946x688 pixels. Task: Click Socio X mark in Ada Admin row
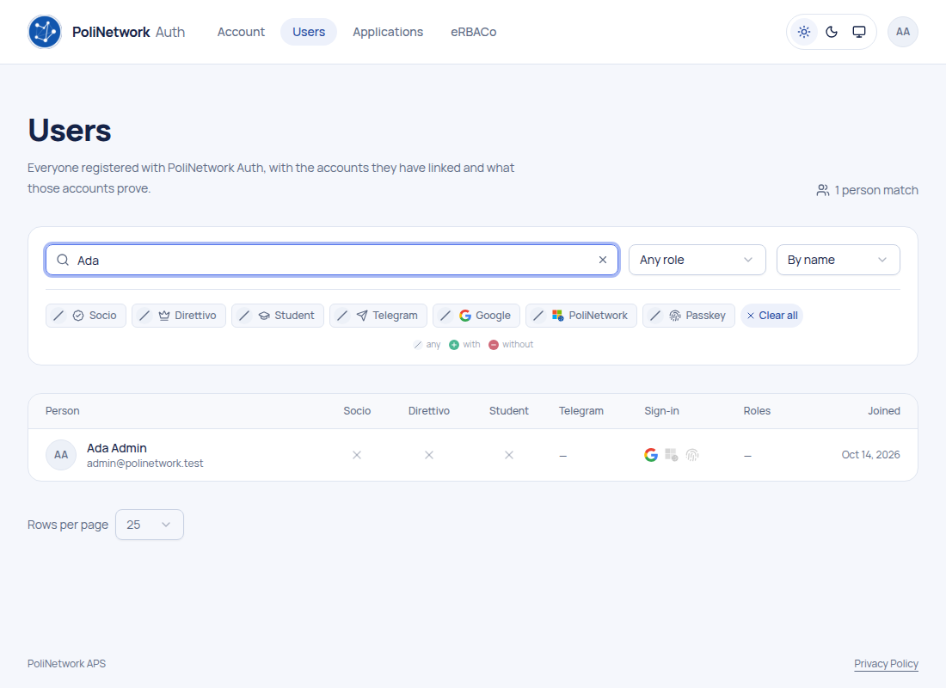357,455
